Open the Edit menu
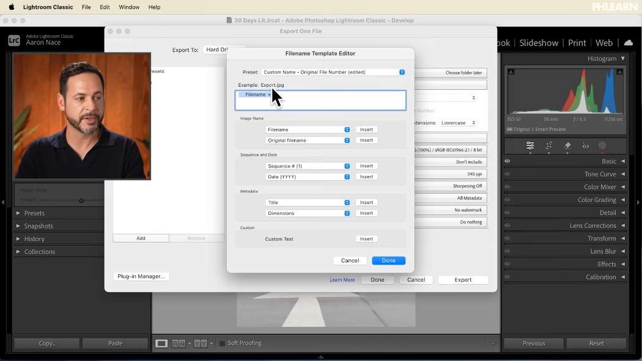This screenshot has width=642, height=361. pyautogui.click(x=105, y=7)
